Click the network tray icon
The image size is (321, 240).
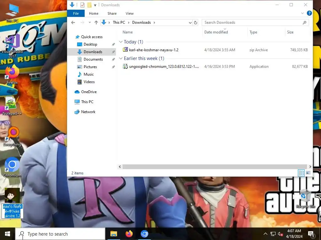tap(273, 234)
